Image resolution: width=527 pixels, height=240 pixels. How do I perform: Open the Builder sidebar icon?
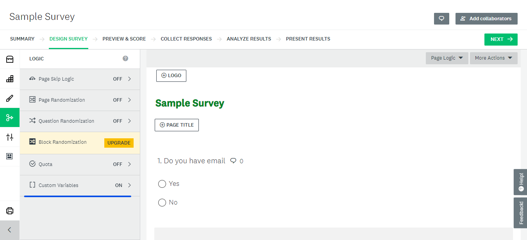[x=10, y=79]
